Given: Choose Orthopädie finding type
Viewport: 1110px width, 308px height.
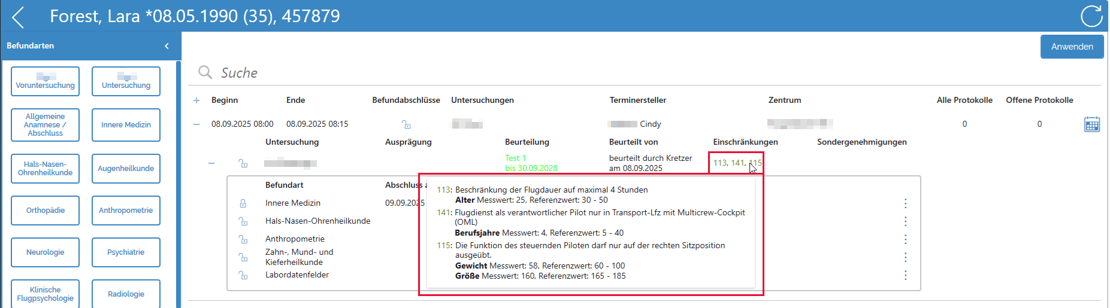Looking at the screenshot, I should 45,211.
